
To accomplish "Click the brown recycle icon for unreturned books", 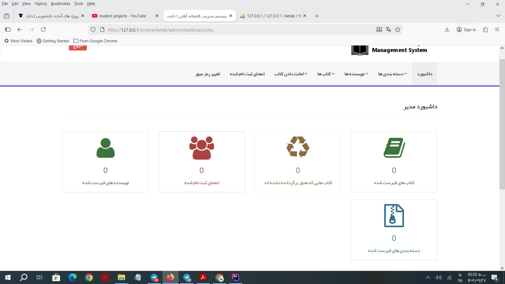I will click(x=297, y=147).
